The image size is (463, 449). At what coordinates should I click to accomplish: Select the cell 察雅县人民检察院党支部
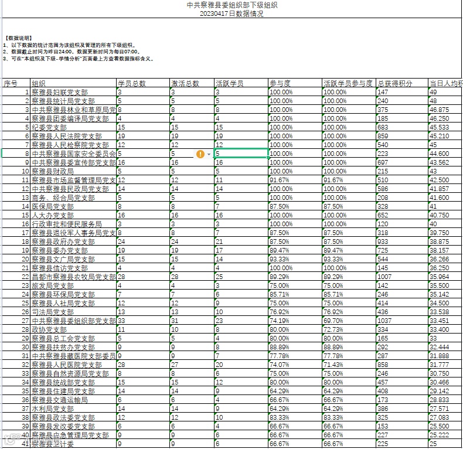73,145
